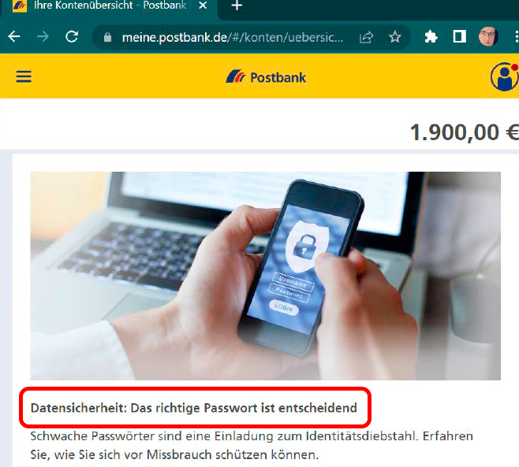Bookmark this page with the star icon

394,37
